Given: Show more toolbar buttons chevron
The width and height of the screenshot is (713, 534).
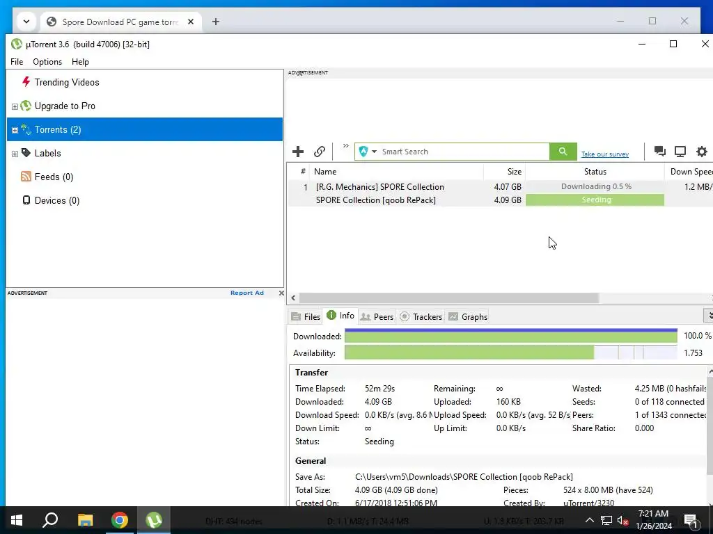Looking at the screenshot, I should tap(345, 146).
